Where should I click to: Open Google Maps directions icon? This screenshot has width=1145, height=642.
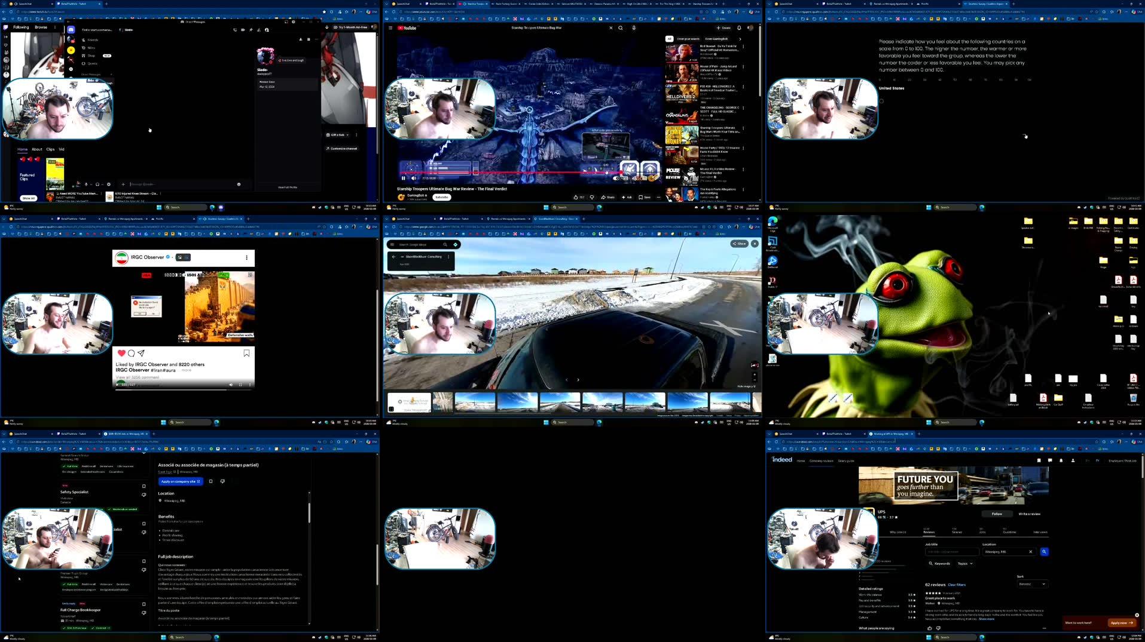point(456,244)
